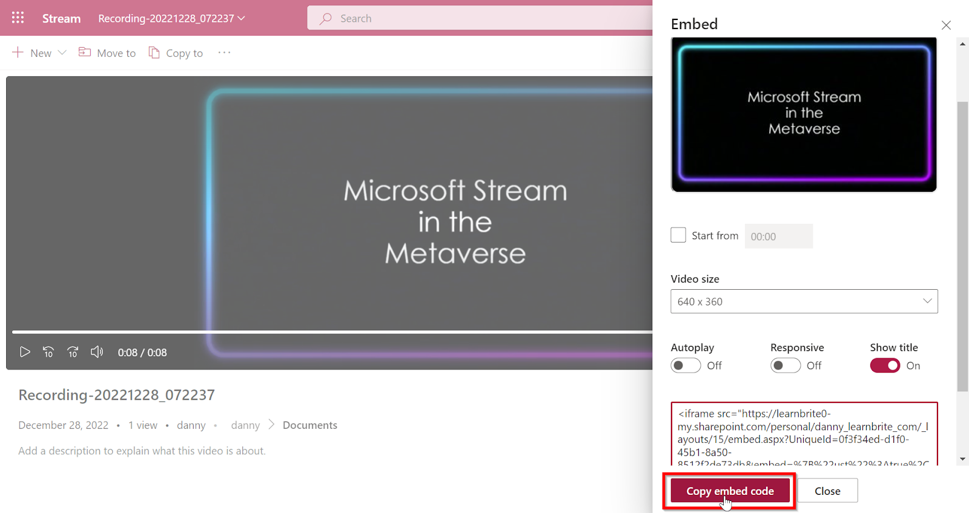Open the Video size 640 x 360 dropdown
Screen dimensions: 969x513
point(804,301)
